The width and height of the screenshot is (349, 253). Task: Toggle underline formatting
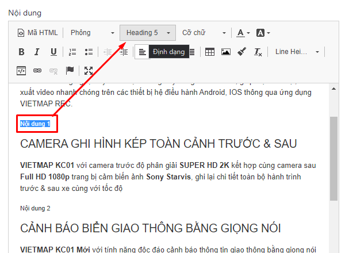tap(53, 52)
